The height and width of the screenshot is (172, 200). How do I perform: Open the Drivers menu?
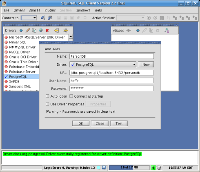(19, 10)
